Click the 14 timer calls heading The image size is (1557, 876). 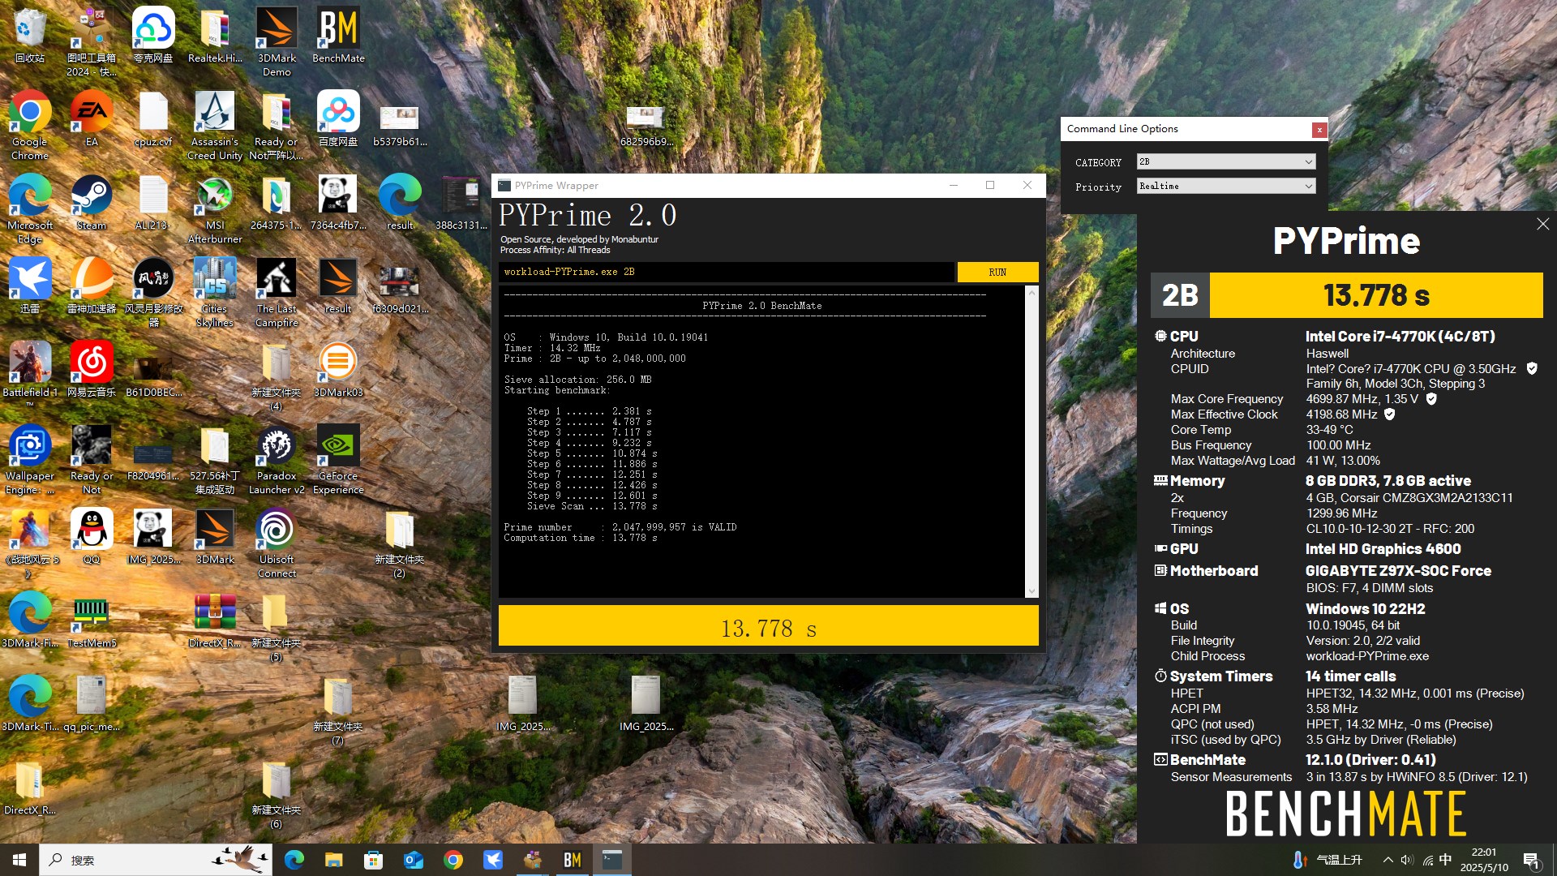click(x=1350, y=676)
